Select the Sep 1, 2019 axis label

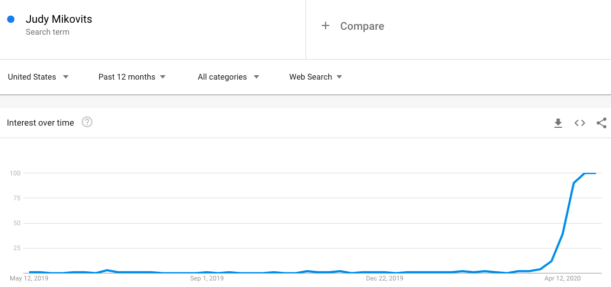point(207,278)
